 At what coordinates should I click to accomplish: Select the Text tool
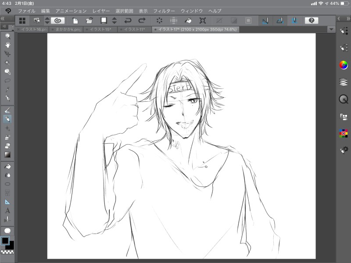(x=7, y=211)
